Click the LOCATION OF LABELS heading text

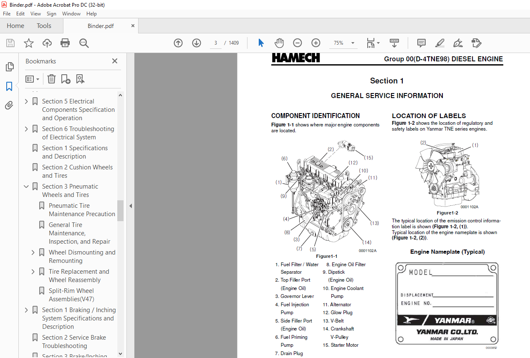click(429, 116)
